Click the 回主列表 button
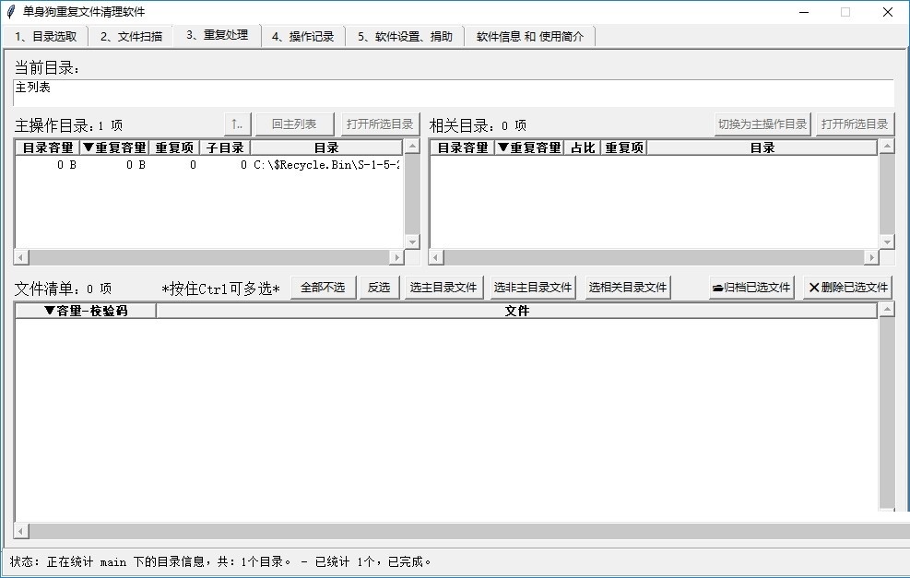The width and height of the screenshot is (910, 578). [294, 124]
